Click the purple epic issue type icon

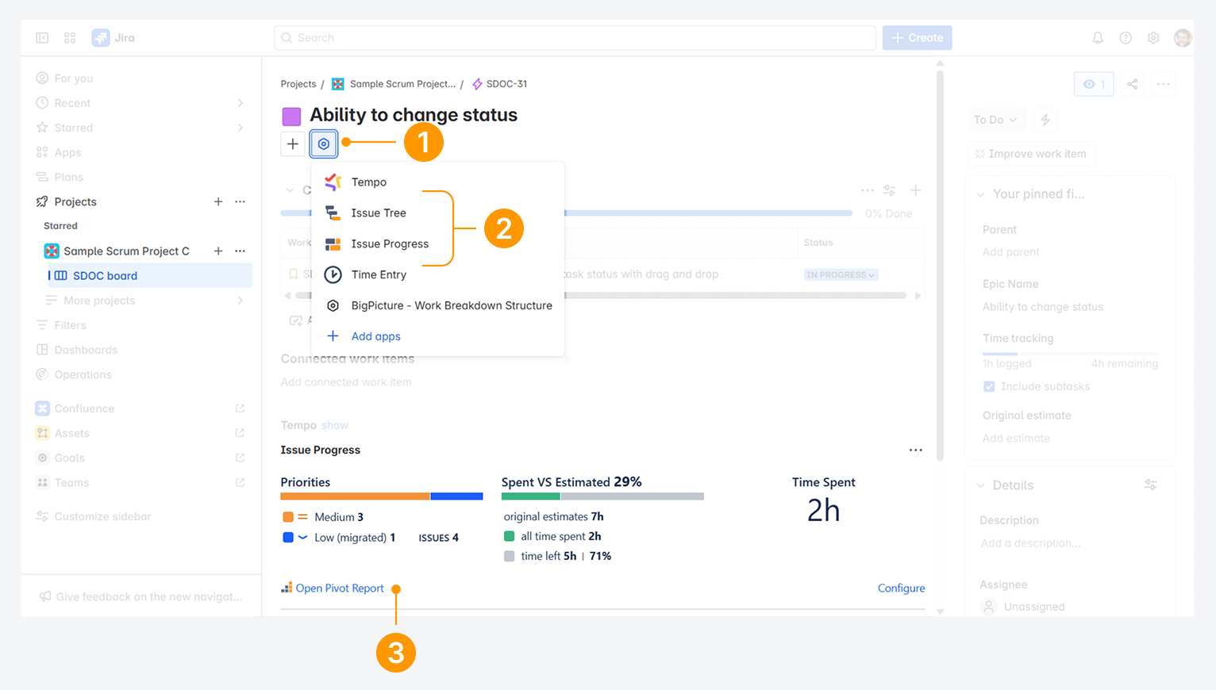291,117
